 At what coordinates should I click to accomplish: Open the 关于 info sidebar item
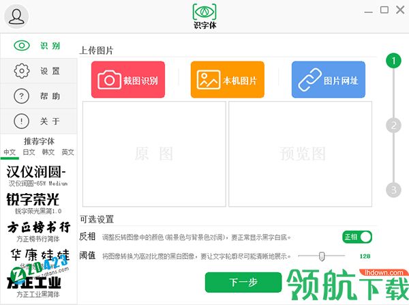click(x=39, y=121)
